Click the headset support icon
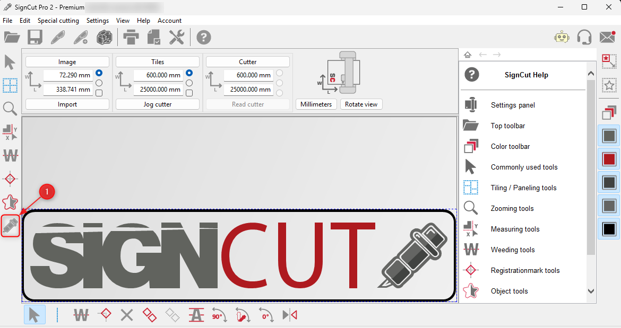Image resolution: width=621 pixels, height=328 pixels. pos(584,37)
